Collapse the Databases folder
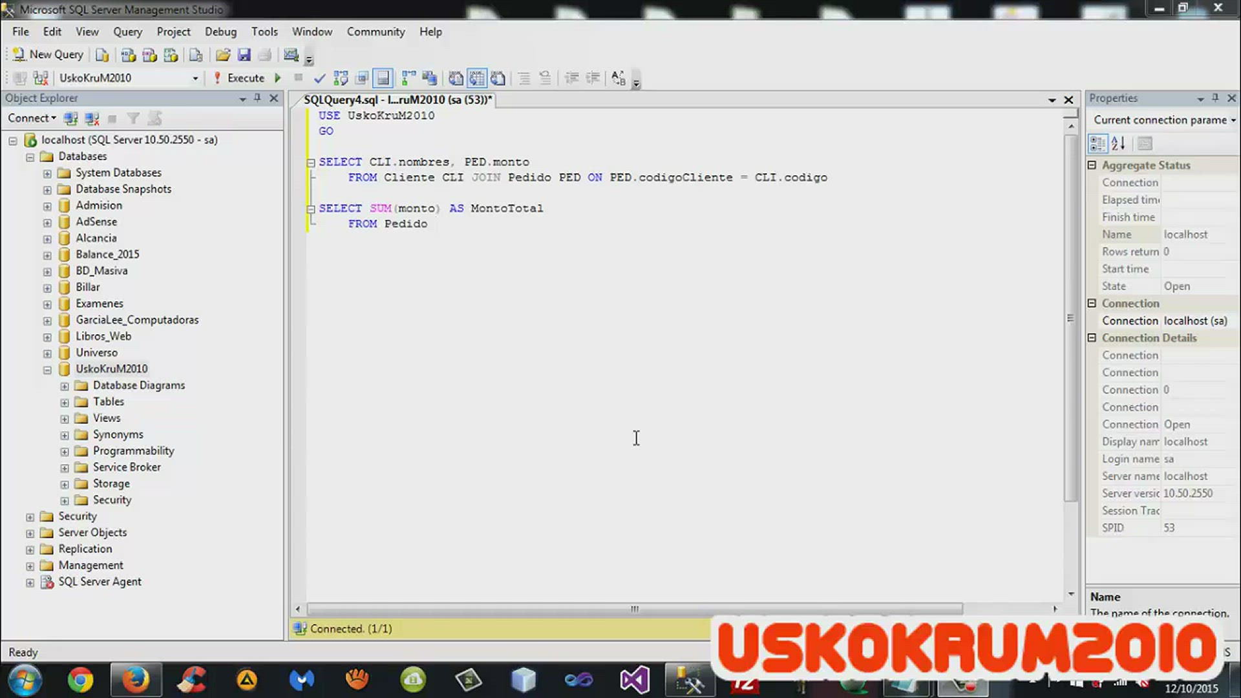The height and width of the screenshot is (698, 1241). [x=30, y=157]
